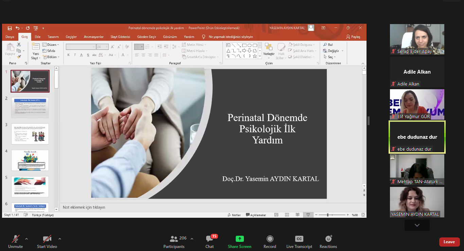Image resolution: width=464 pixels, height=251 pixels.
Task: Expand video options arrow beside Start Video
Action: tap(60, 239)
